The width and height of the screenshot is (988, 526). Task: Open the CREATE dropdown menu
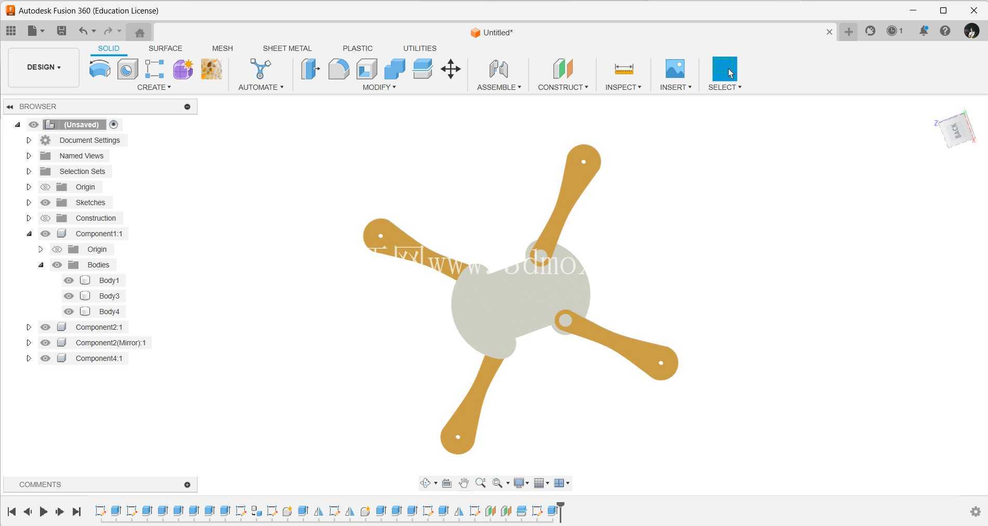pyautogui.click(x=154, y=87)
